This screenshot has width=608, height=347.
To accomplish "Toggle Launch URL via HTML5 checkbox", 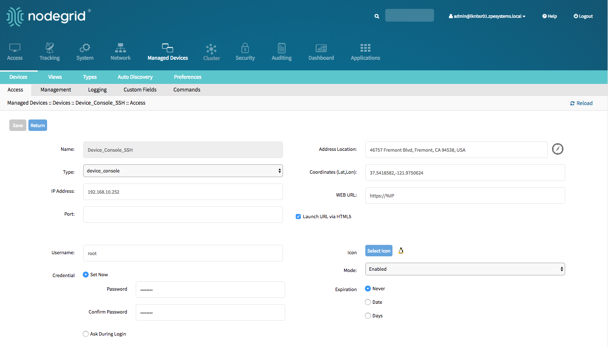I will click(298, 217).
